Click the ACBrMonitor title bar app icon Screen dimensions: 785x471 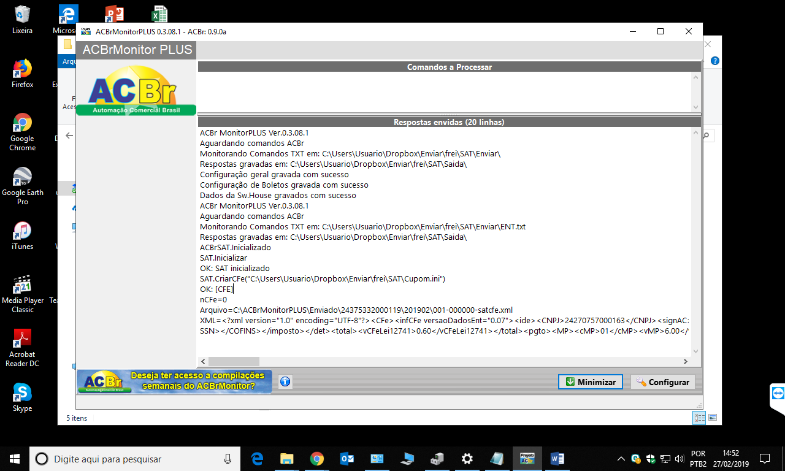click(86, 32)
